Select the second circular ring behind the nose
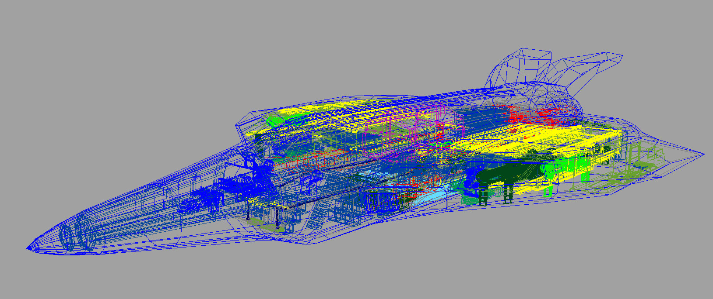 pos(85,234)
